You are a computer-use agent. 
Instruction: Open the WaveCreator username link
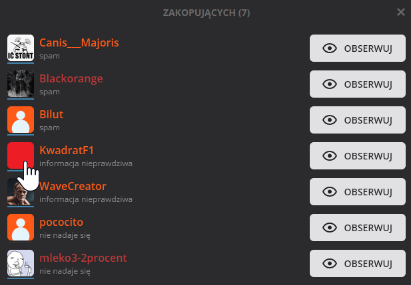click(73, 186)
